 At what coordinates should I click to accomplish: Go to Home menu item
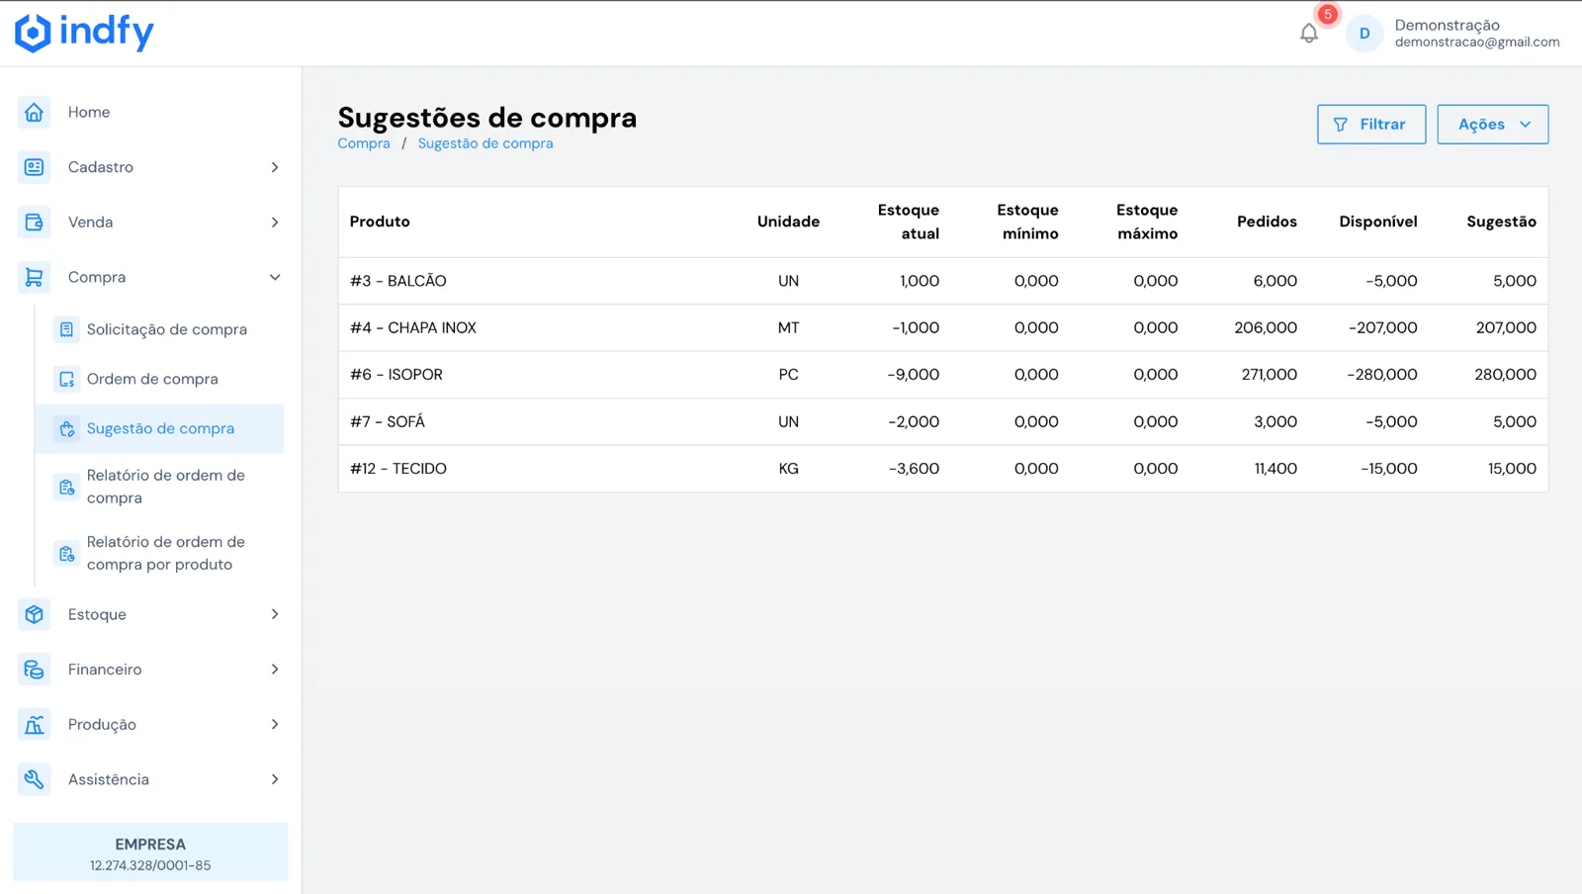[x=150, y=112]
